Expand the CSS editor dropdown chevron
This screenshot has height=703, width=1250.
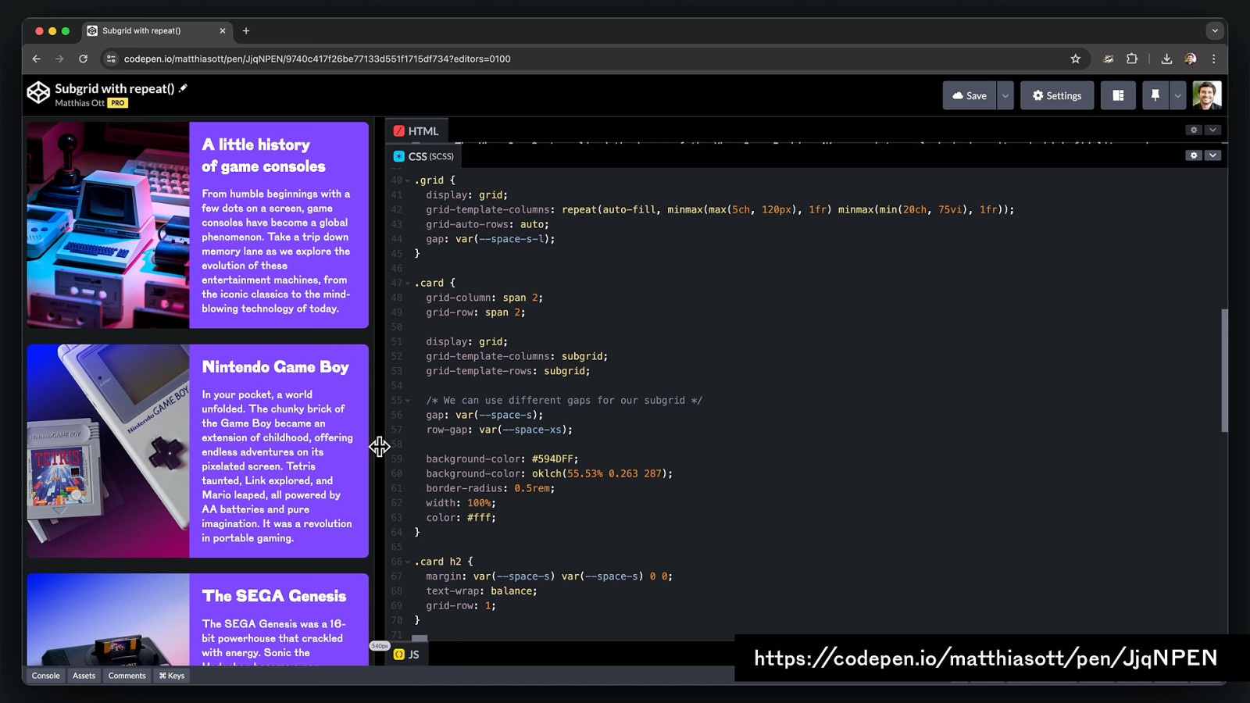1212,155
